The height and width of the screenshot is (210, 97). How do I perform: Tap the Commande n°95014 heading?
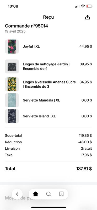[26, 26]
